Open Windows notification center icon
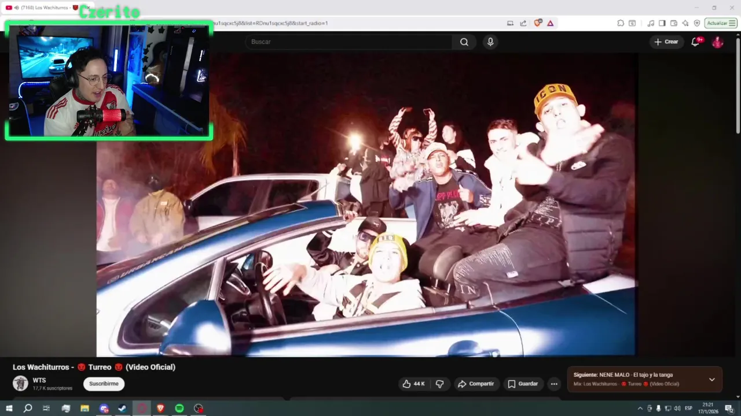The height and width of the screenshot is (416, 741). coord(729,408)
